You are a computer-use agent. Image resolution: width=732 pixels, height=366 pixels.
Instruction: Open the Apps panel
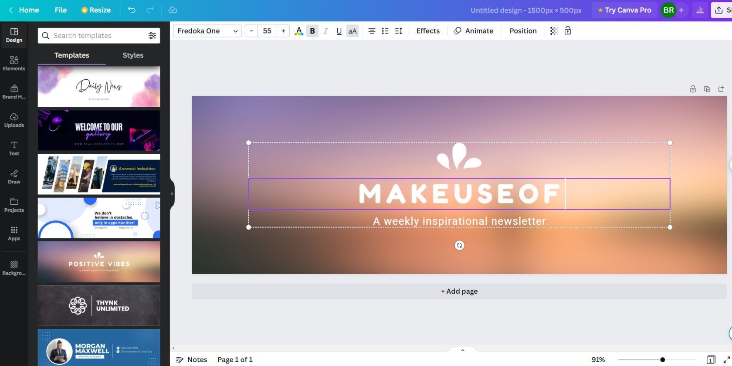coord(14,234)
